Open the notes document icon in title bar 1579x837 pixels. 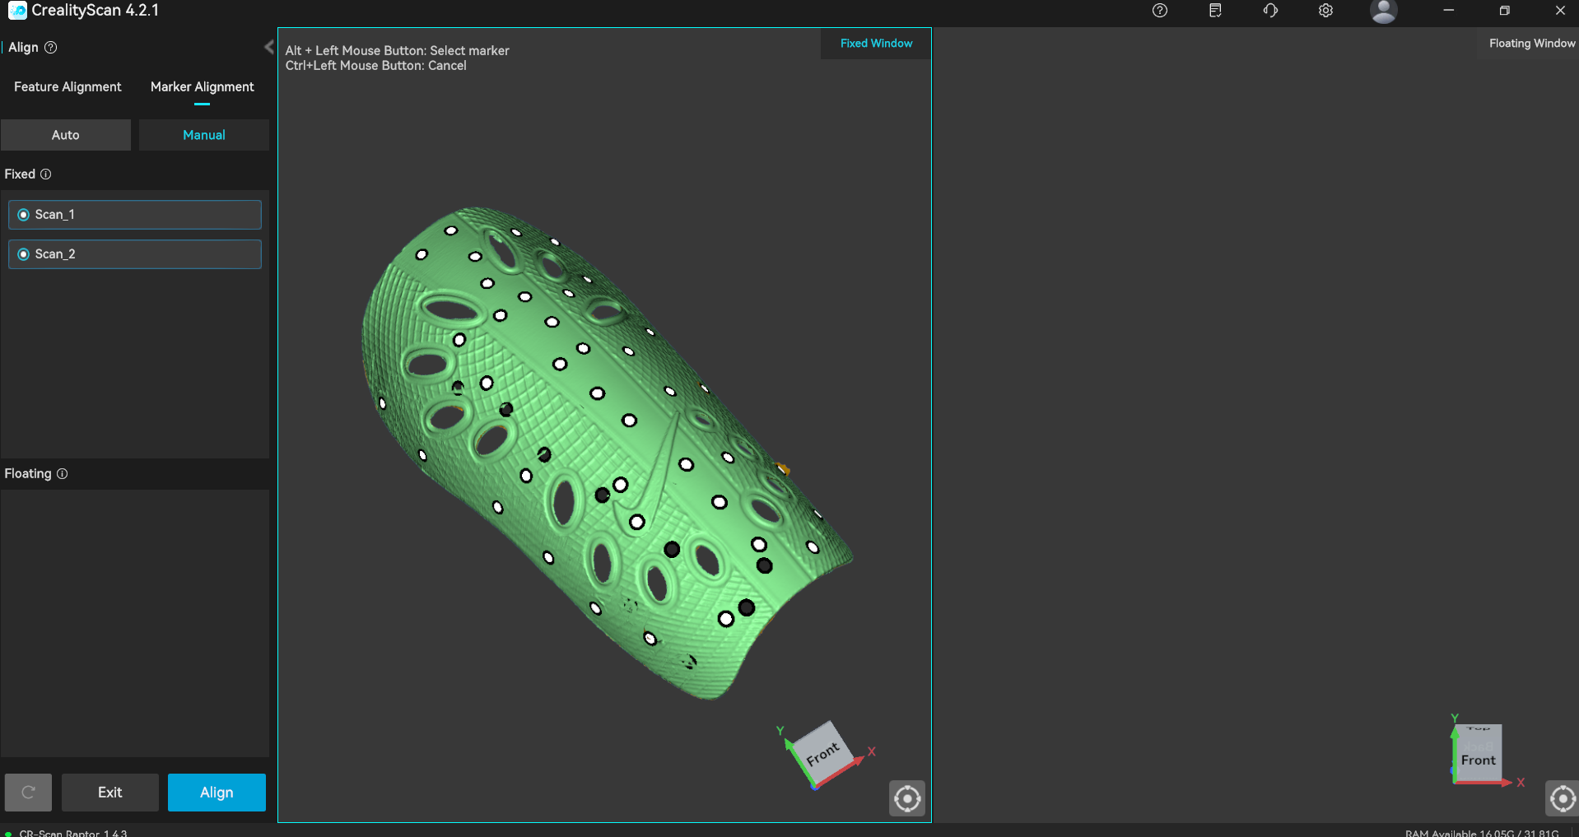1215,11
